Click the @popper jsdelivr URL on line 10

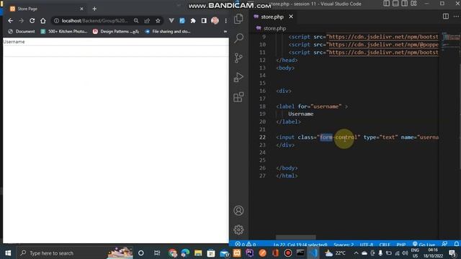383,45
